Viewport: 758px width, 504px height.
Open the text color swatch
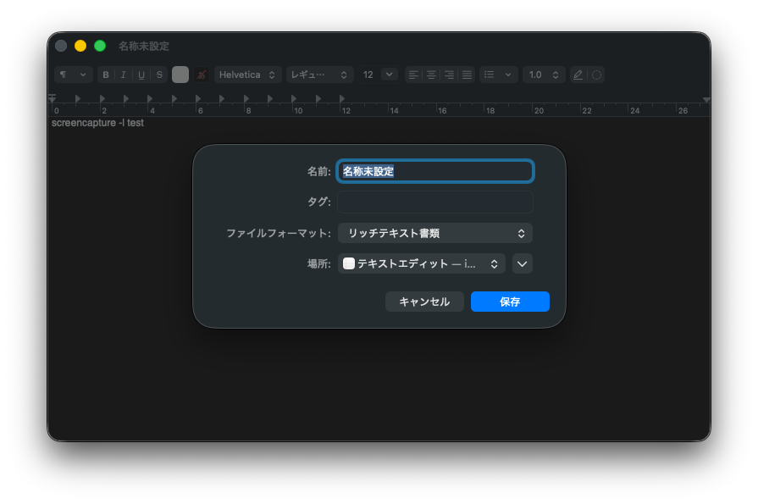tap(180, 75)
